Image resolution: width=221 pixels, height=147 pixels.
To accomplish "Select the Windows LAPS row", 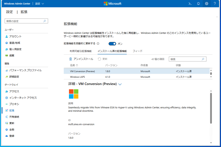I will 136,77.
